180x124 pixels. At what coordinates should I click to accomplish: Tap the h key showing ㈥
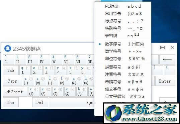pos(89,81)
